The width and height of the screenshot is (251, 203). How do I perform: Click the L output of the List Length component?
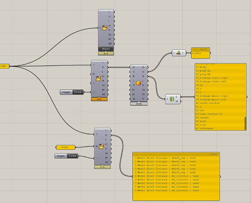183,53
